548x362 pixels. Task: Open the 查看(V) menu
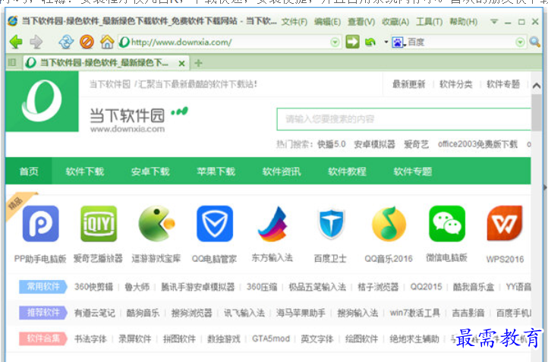(x=361, y=22)
